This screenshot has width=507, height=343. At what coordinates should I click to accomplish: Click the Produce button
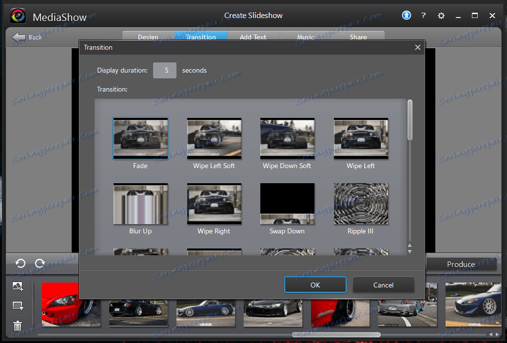tap(461, 265)
